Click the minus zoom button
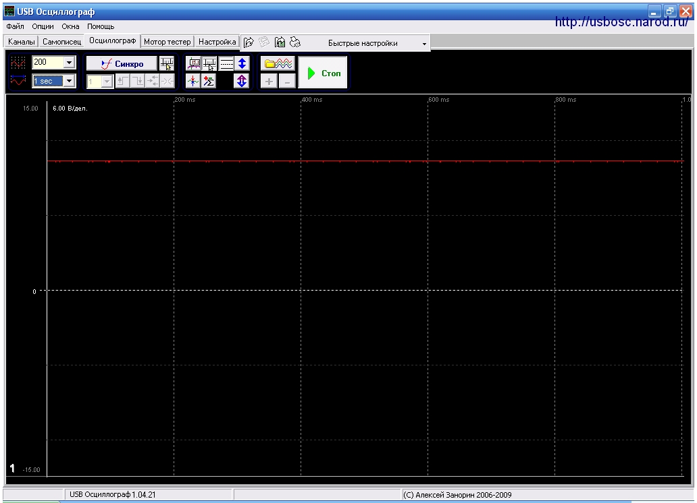 [287, 81]
